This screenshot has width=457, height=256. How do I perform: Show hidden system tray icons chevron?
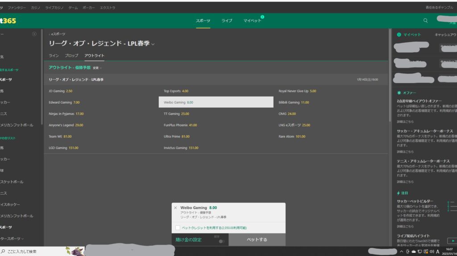coord(401,252)
